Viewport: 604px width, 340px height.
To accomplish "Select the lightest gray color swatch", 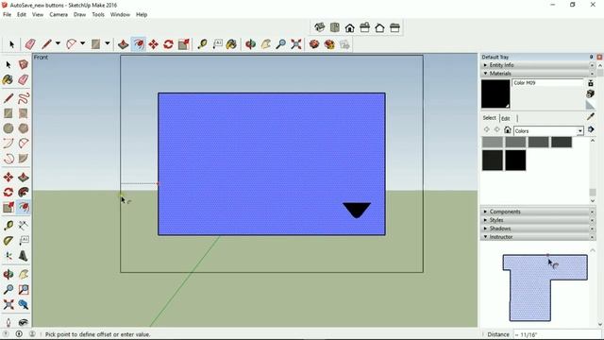I will [493, 143].
